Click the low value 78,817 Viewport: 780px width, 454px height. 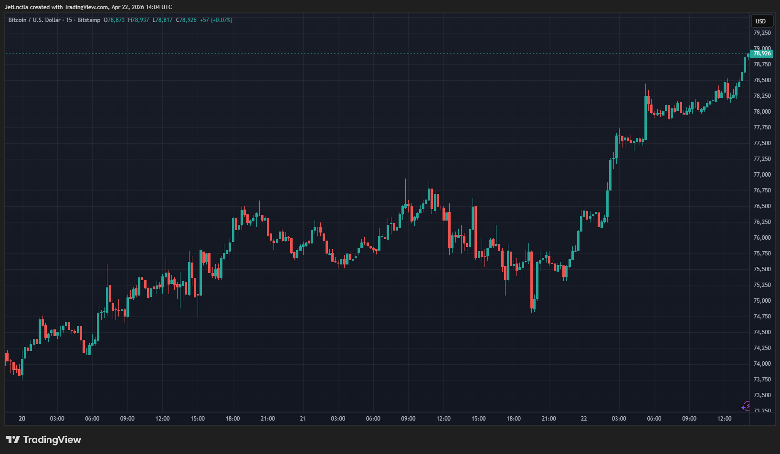pos(164,20)
